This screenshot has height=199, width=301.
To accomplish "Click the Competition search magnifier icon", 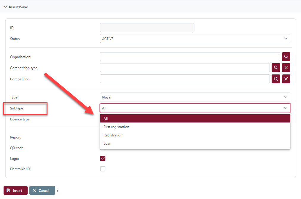I will [276, 79].
